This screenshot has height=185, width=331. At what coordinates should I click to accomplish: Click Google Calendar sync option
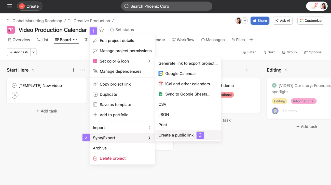(180, 73)
